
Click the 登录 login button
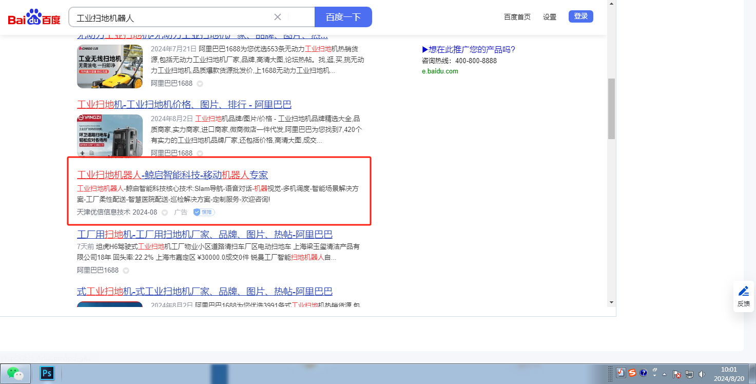(580, 16)
